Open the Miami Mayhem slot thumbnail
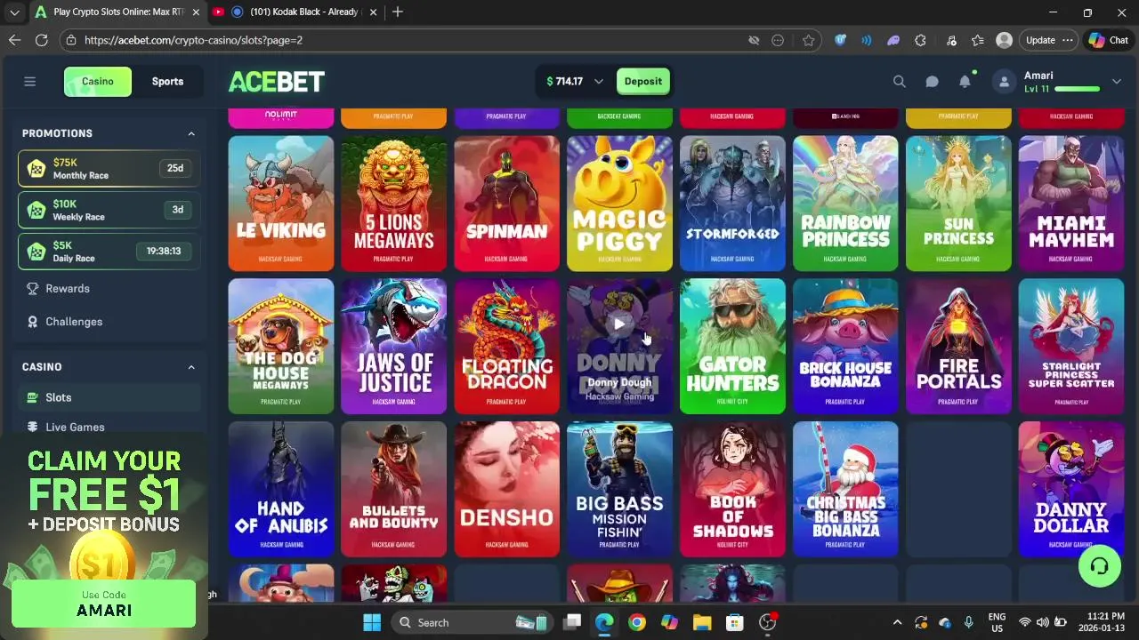The height and width of the screenshot is (640, 1139). pyautogui.click(x=1071, y=204)
